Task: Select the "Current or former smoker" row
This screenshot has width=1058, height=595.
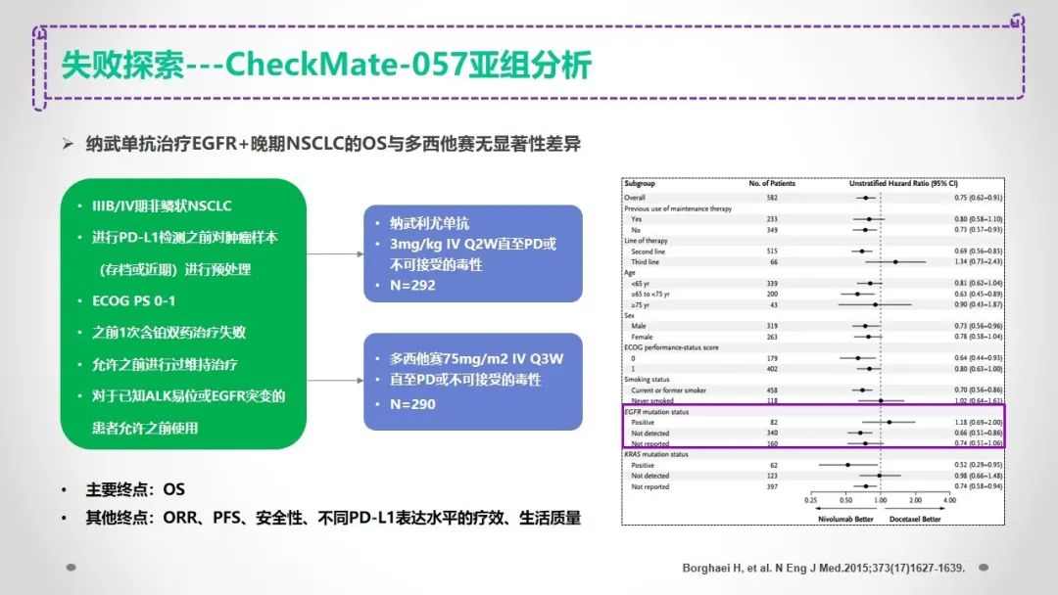Action: (669, 390)
